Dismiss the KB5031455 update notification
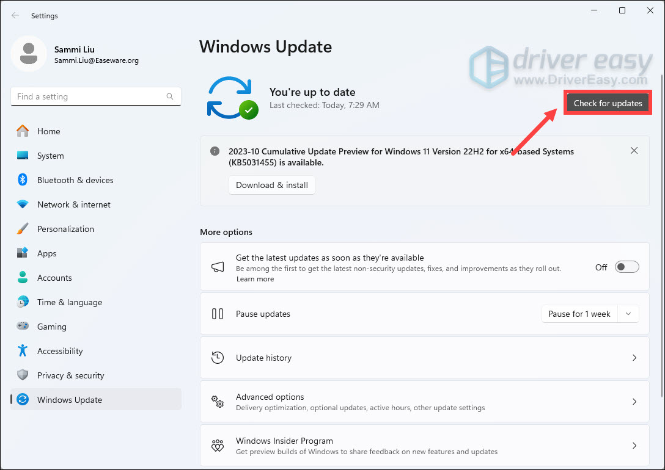The height and width of the screenshot is (470, 665). pyautogui.click(x=634, y=150)
